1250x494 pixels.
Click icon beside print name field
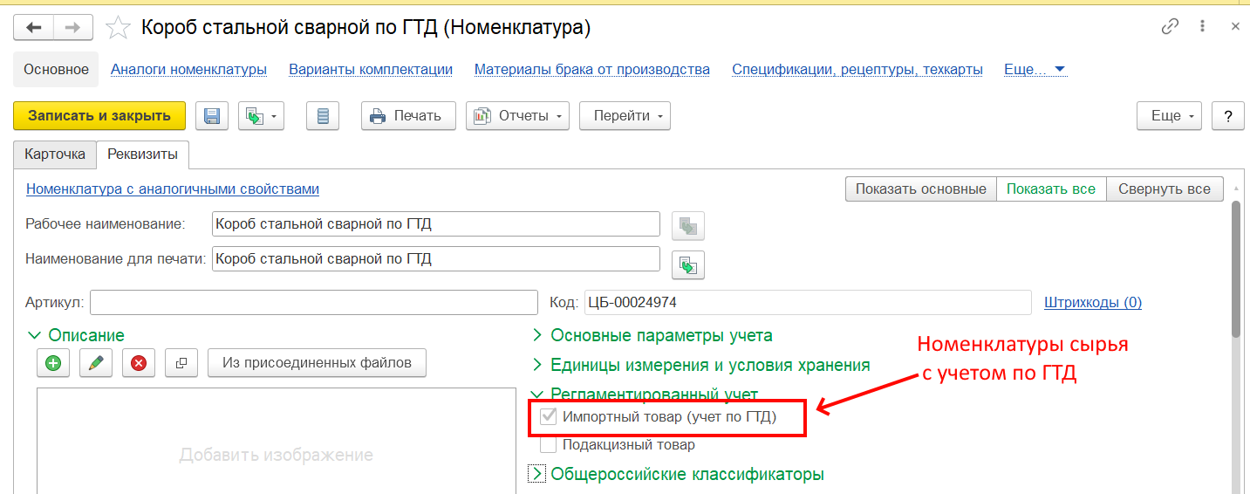click(x=687, y=264)
